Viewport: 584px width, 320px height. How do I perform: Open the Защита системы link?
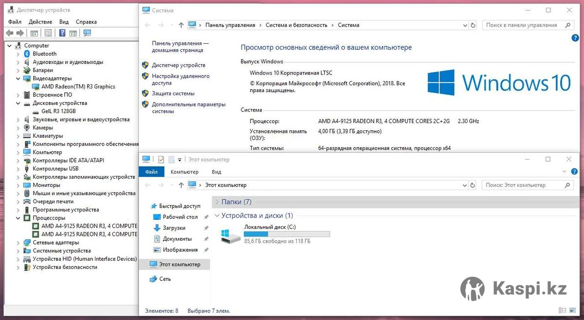click(173, 93)
